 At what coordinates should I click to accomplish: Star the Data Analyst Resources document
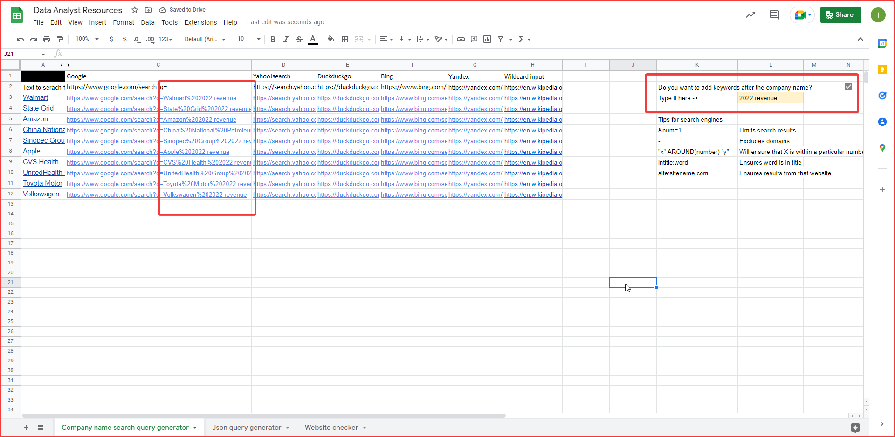pos(134,10)
